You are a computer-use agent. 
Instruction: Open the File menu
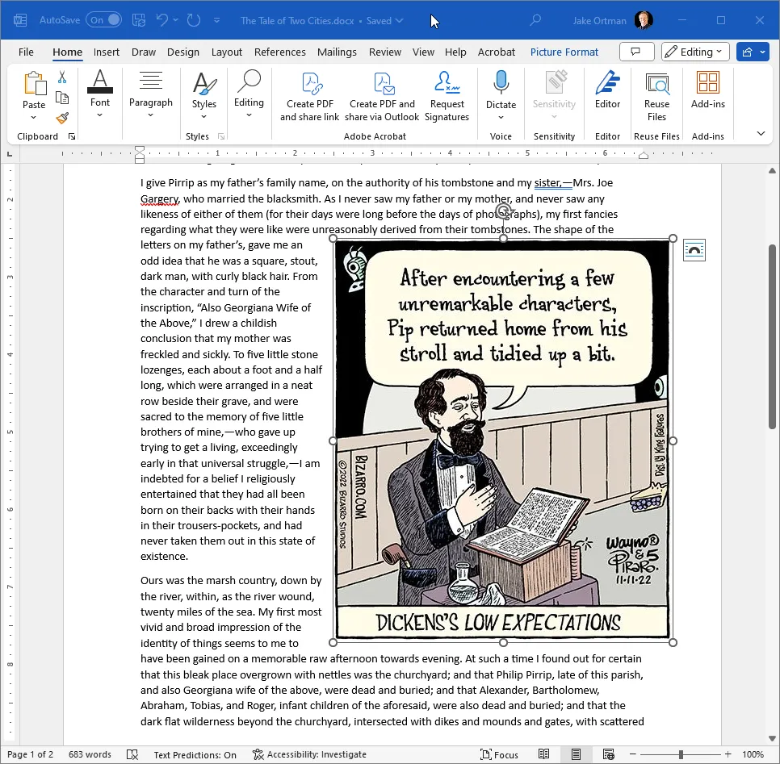pos(26,52)
